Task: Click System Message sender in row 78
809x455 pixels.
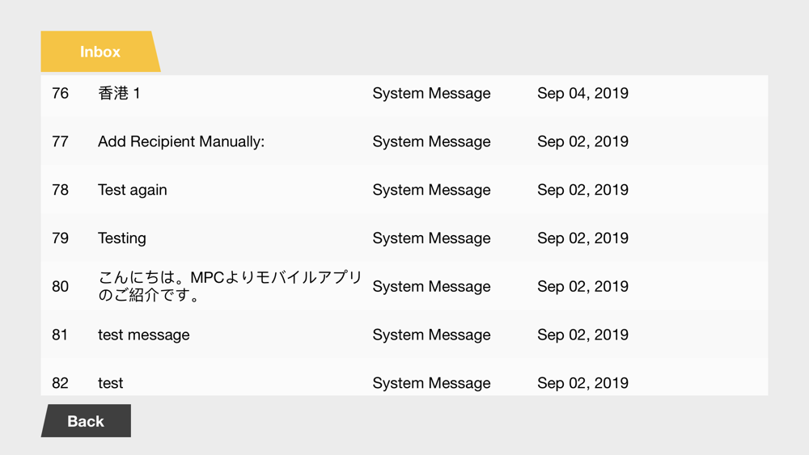Action: (431, 191)
